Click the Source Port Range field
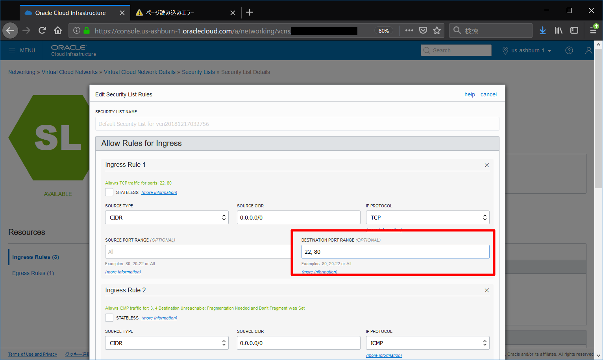Screen dimensions: 603x360 pyautogui.click(x=198, y=252)
